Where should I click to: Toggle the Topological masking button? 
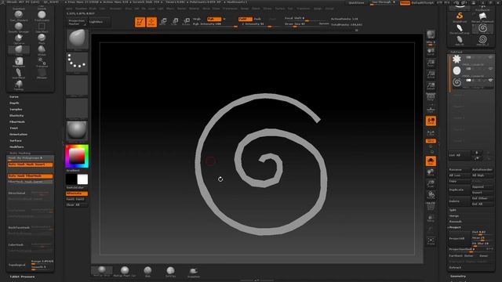click(16, 265)
